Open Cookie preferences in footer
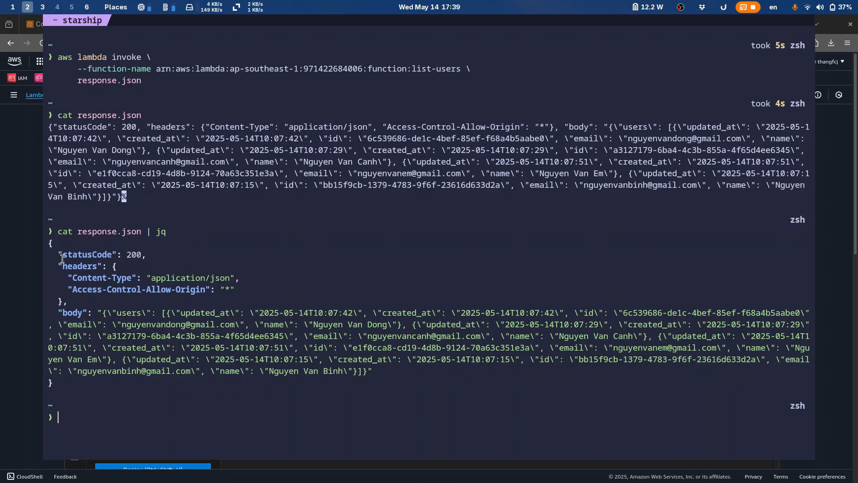This screenshot has height=483, width=858. click(822, 477)
